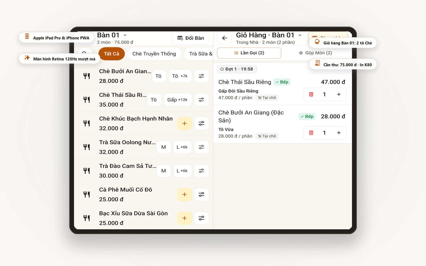This screenshot has width=426, height=266.
Task: Open options for Cà Phê Muối Cố Đô
Action: pyautogui.click(x=201, y=194)
